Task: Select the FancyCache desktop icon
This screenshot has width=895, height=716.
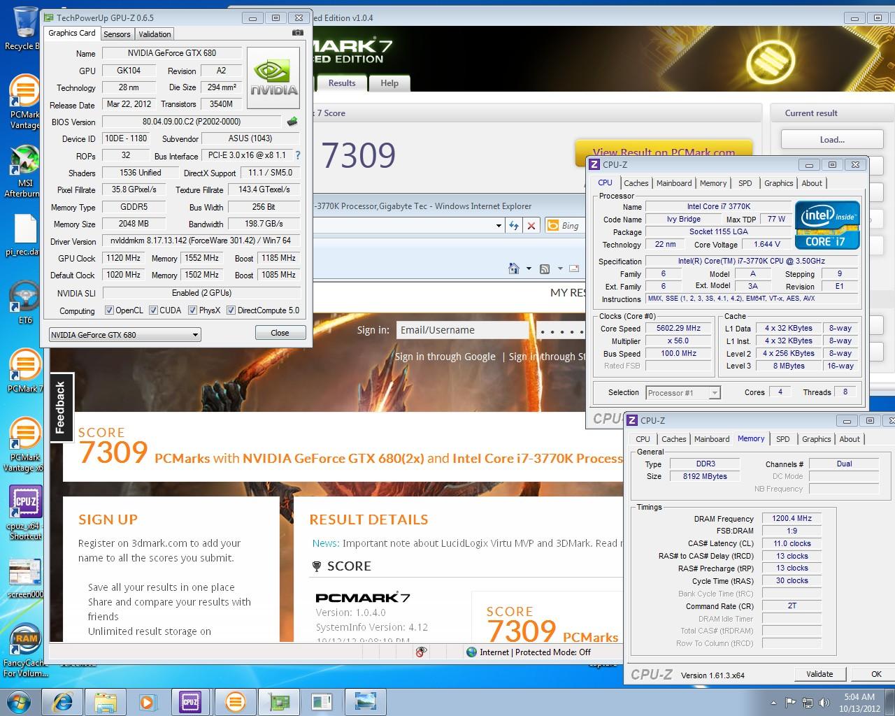Action: coord(25,650)
